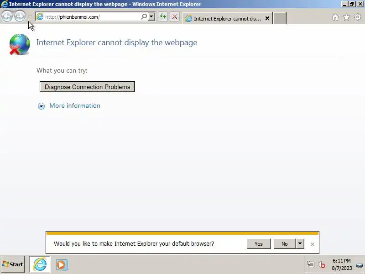
Task: Open Favorites star icon
Action: coord(346,17)
